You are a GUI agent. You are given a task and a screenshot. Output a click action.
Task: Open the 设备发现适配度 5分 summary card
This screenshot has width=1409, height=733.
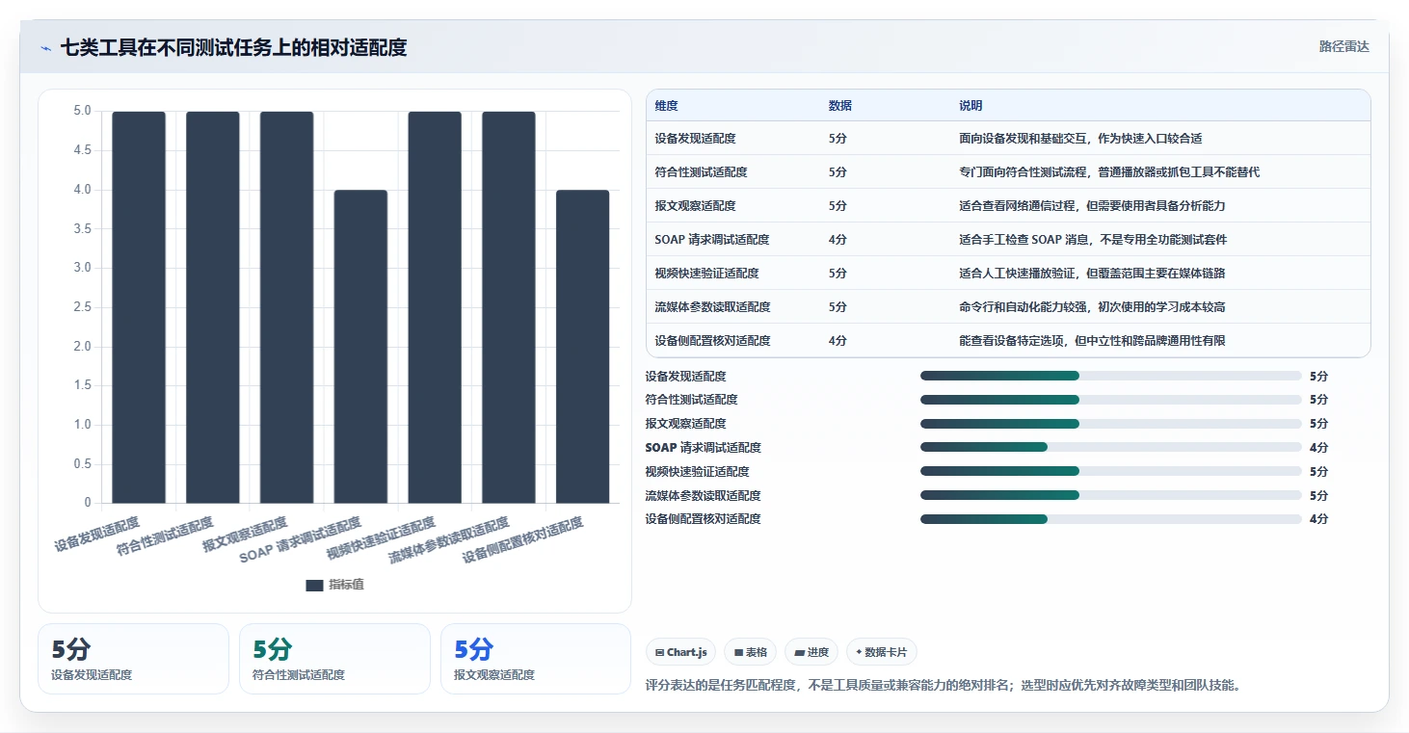[133, 659]
